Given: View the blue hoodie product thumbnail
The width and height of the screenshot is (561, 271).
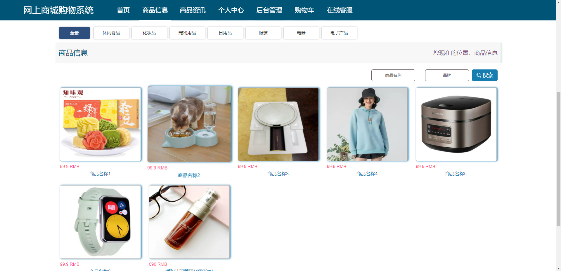Looking at the screenshot, I should [x=367, y=124].
